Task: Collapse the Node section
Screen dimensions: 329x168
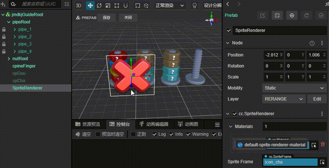Action: [x=228, y=43]
